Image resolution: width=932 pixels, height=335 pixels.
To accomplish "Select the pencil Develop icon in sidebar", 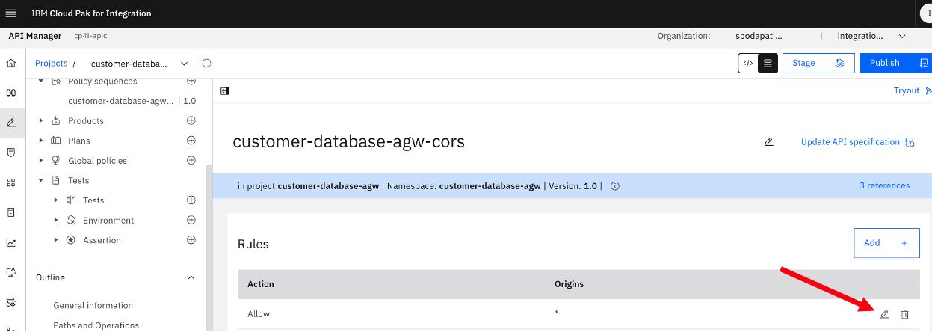I will (10, 123).
